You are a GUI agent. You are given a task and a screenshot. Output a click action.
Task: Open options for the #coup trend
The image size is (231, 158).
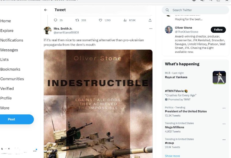pos(224,140)
